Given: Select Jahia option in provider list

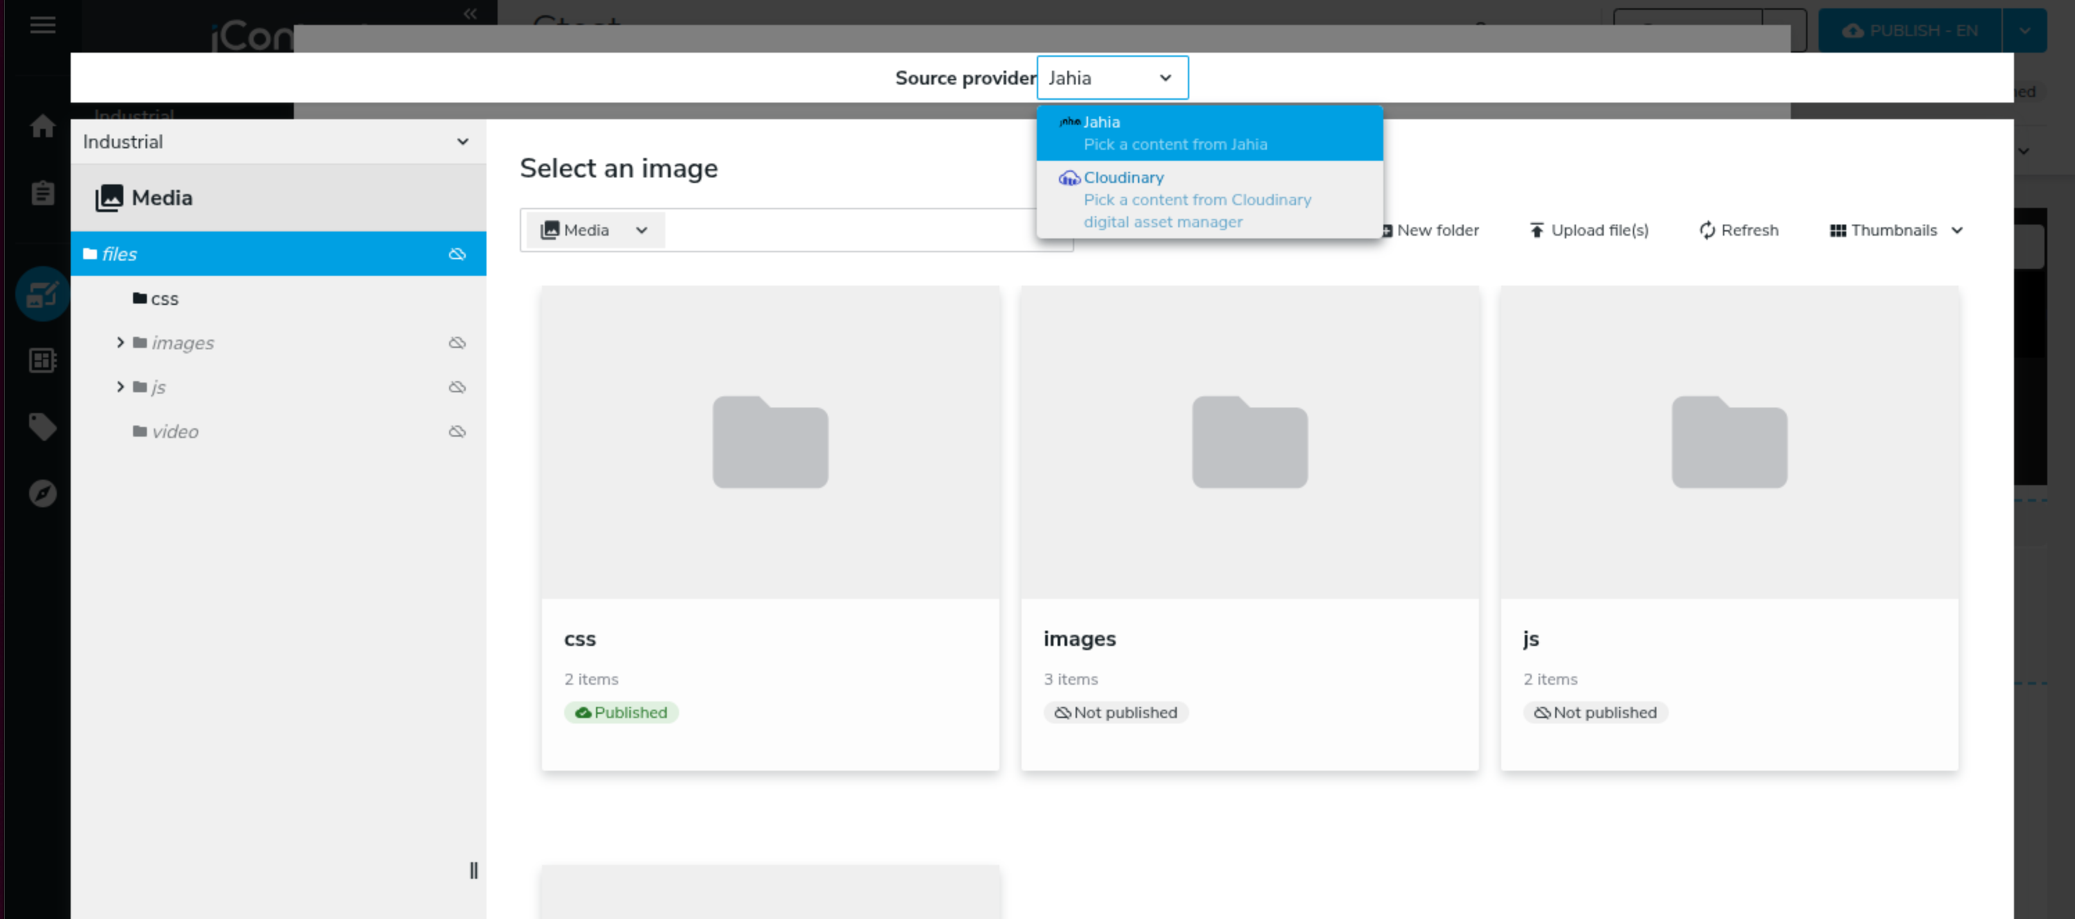Looking at the screenshot, I should (x=1208, y=133).
